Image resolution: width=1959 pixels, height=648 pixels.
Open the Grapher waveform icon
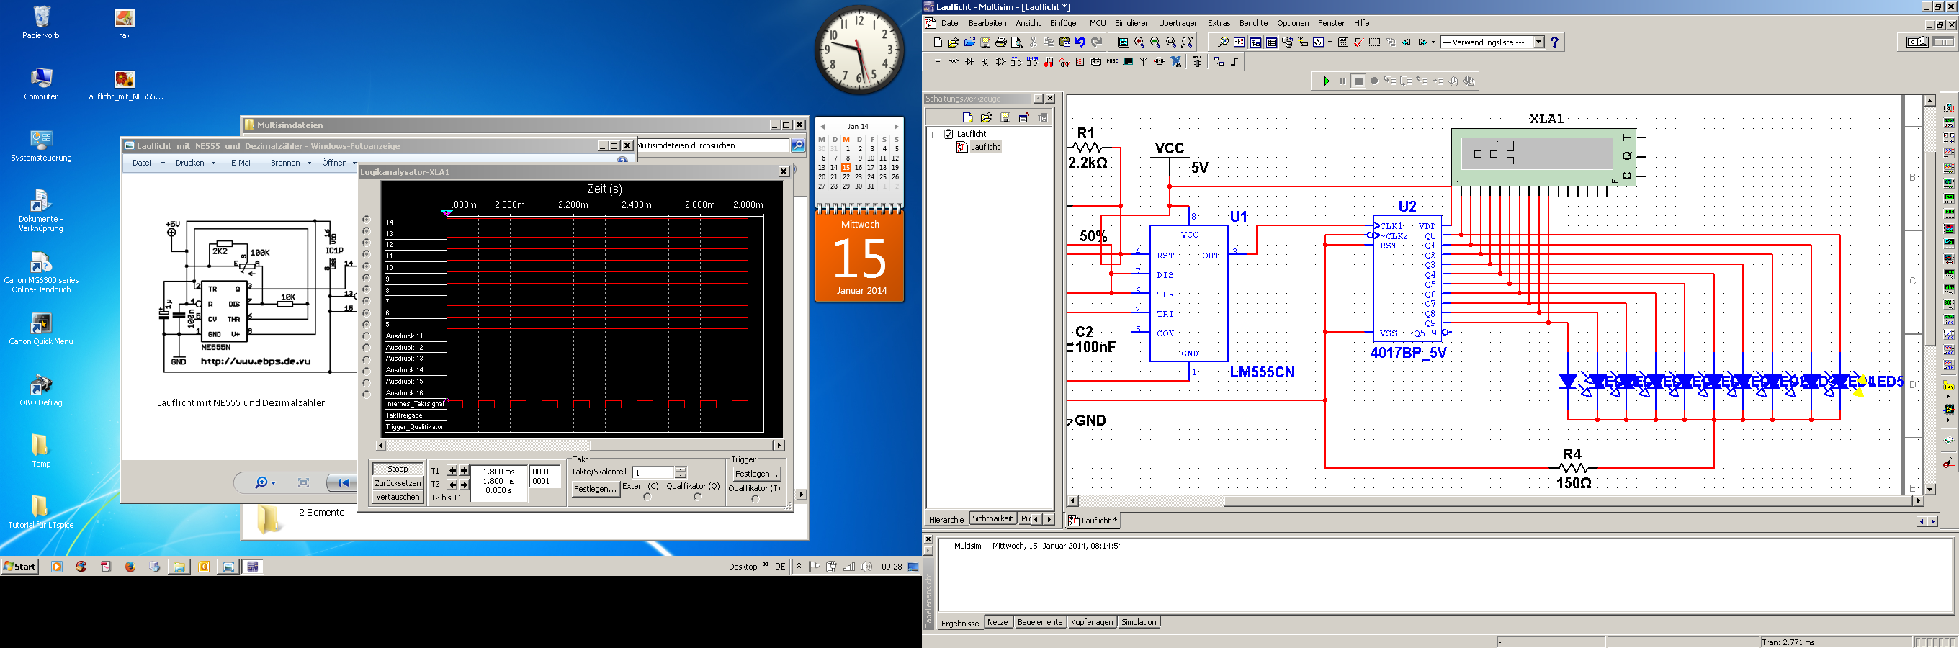(1319, 42)
